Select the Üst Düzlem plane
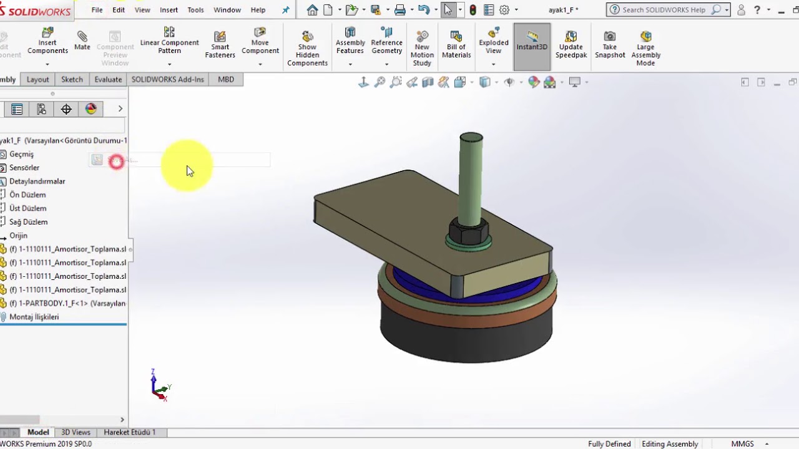Image resolution: width=799 pixels, height=449 pixels. [27, 208]
